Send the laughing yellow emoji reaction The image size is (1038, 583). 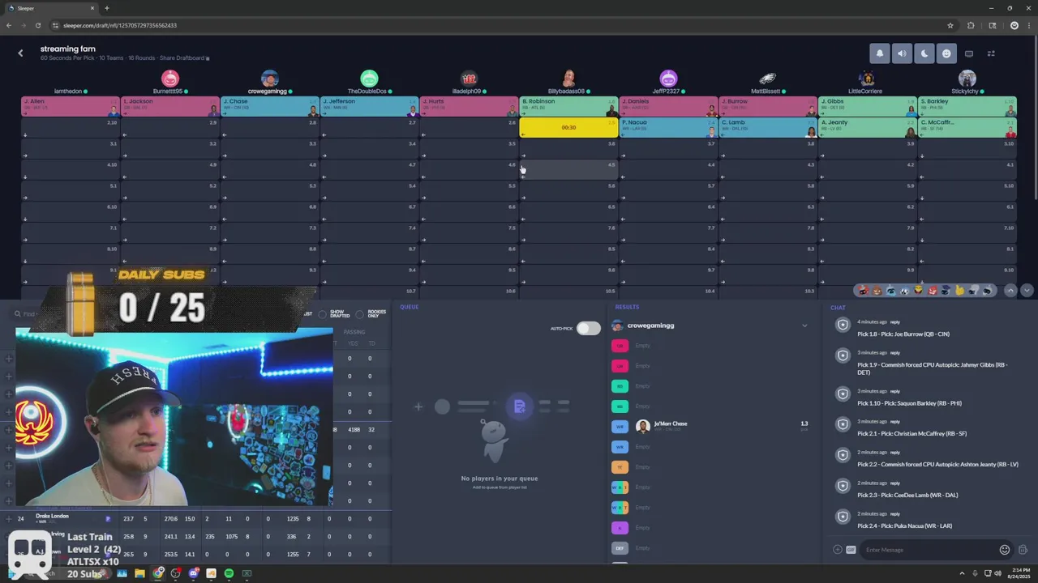click(x=918, y=290)
